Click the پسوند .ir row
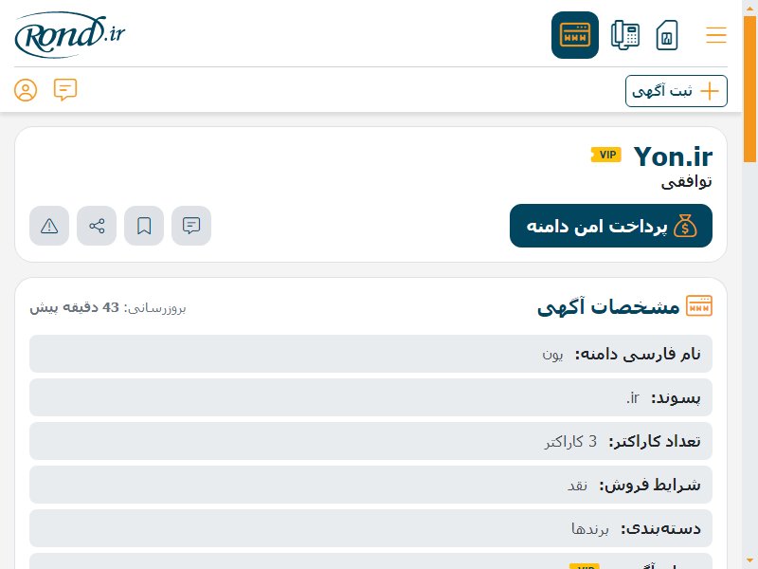This screenshot has width=758, height=569. (x=370, y=397)
